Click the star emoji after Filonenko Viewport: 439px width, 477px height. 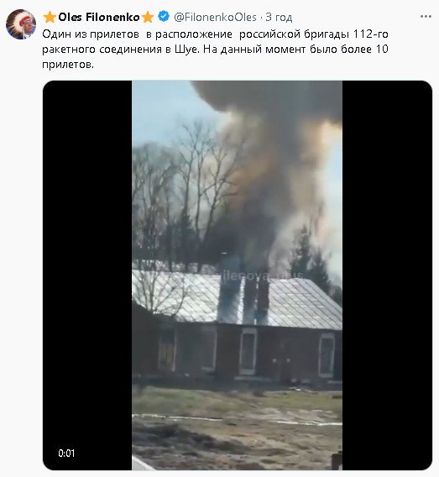point(148,17)
